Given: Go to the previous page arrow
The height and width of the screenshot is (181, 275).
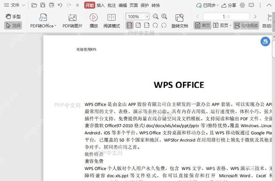Looking at the screenshot, I should pos(197,16).
